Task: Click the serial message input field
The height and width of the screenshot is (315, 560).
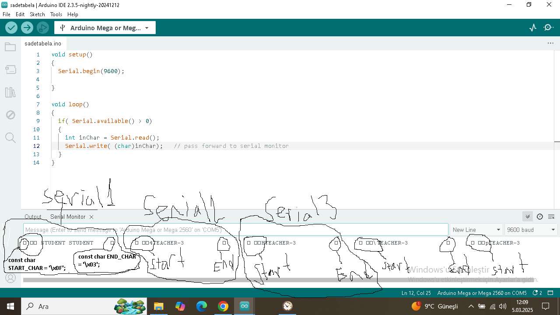Action: 236,229
